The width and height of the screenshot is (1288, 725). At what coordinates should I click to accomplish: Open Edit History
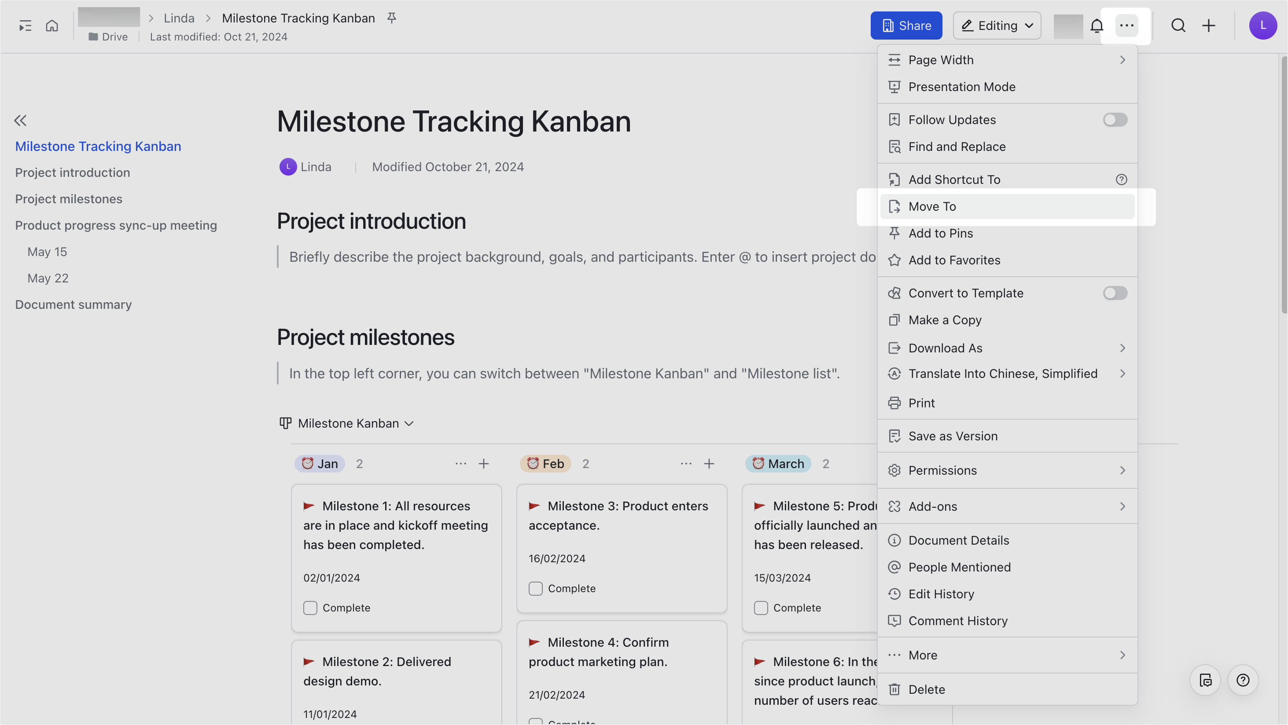[1007, 594]
